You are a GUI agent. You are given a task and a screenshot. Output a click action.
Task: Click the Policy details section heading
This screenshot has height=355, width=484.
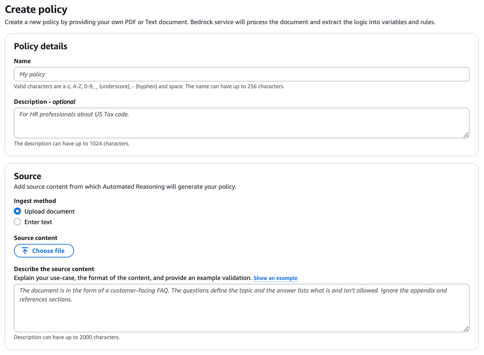pyautogui.click(x=40, y=46)
